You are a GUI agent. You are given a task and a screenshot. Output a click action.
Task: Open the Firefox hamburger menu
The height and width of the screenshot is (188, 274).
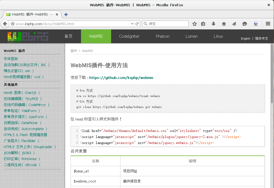[268, 24]
